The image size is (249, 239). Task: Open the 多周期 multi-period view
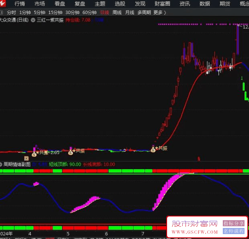point(144,12)
